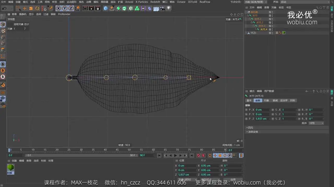Click the coordinate system icon

pos(77,8)
